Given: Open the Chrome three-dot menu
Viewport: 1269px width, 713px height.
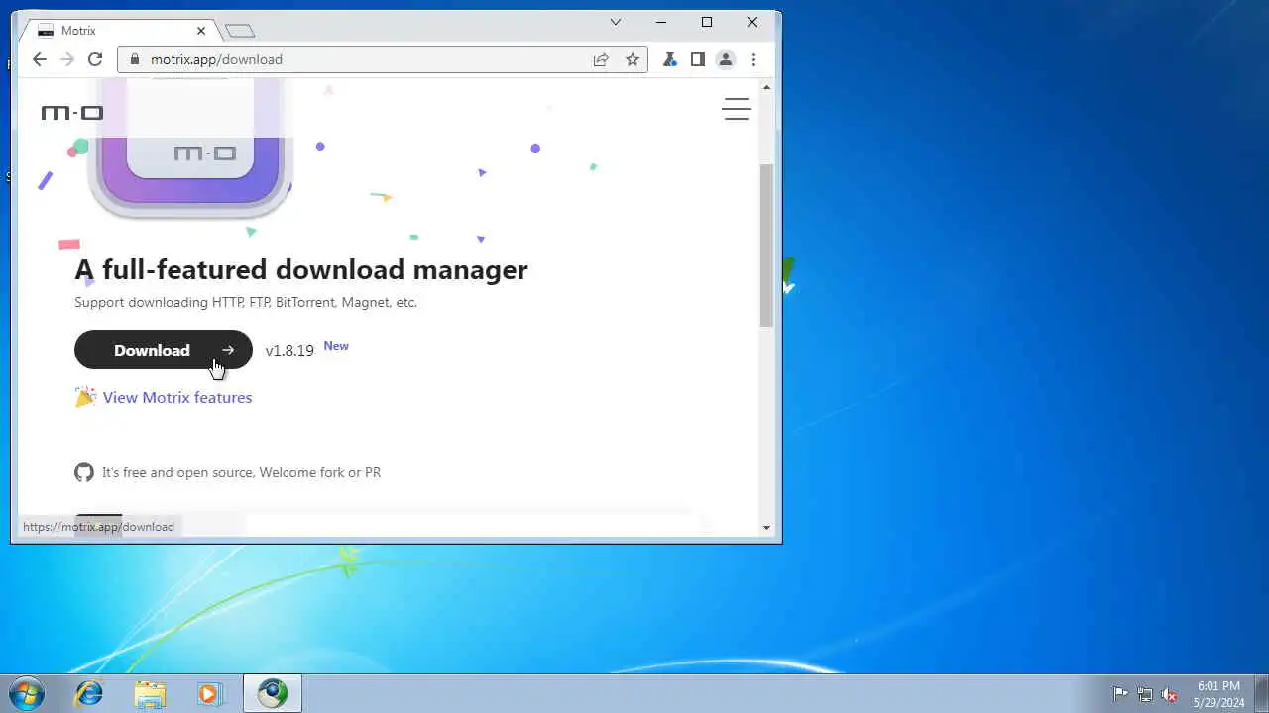Looking at the screenshot, I should pyautogui.click(x=753, y=59).
